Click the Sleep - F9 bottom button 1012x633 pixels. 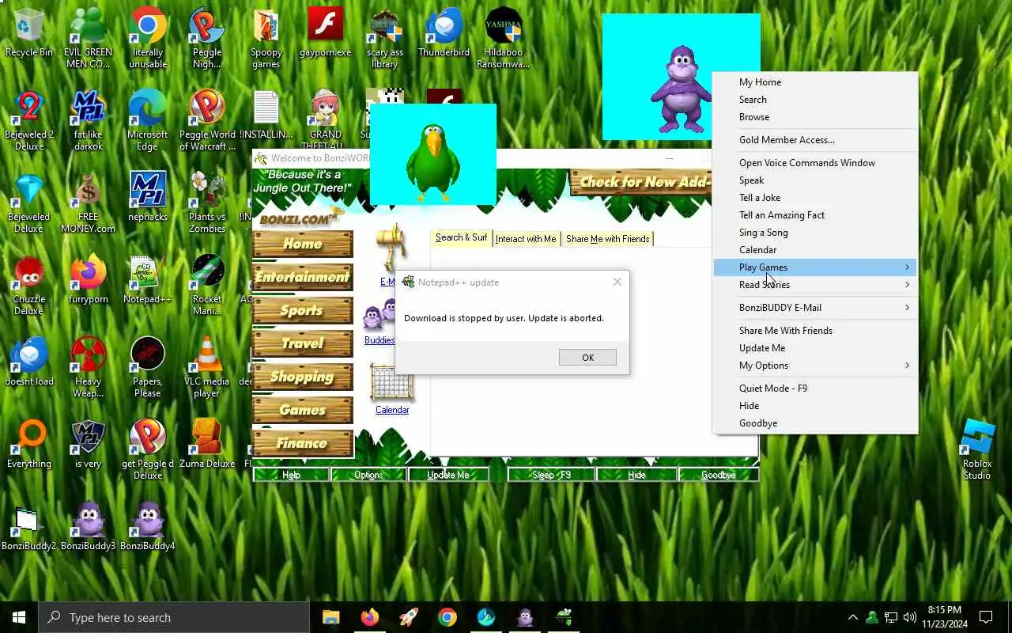pos(551,475)
